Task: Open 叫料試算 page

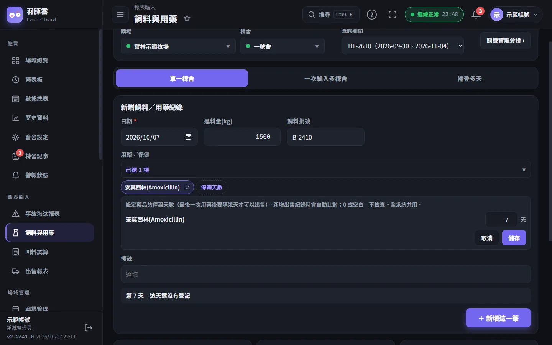Action: (x=50, y=252)
